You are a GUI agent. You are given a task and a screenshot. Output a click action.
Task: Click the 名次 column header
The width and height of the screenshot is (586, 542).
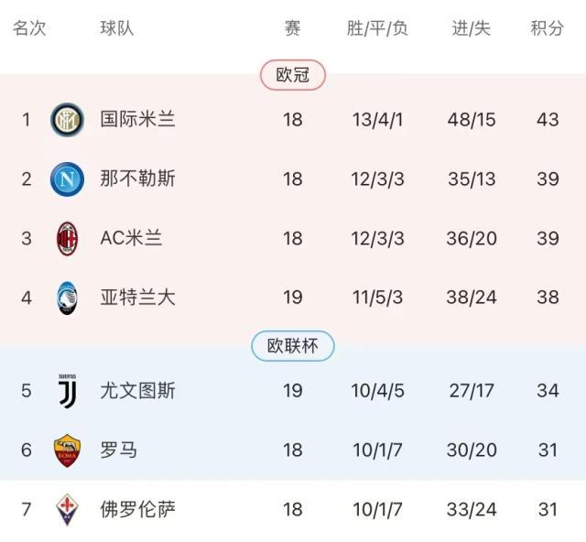tap(29, 28)
